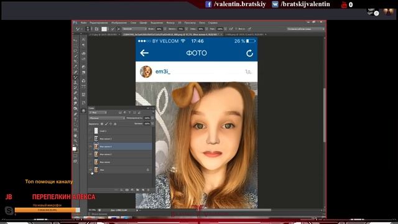This screenshot has height=224, width=398.
Task: Toggle lock all in Layers panel
Action: pos(115,124)
